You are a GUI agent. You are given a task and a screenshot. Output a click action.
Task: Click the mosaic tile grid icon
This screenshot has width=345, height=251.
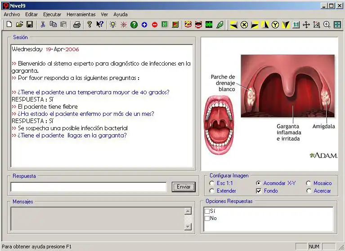[337, 25]
